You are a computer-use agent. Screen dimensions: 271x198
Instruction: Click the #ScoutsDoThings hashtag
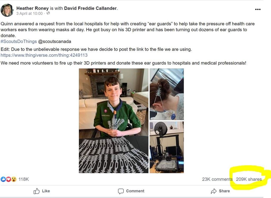coord(19,41)
